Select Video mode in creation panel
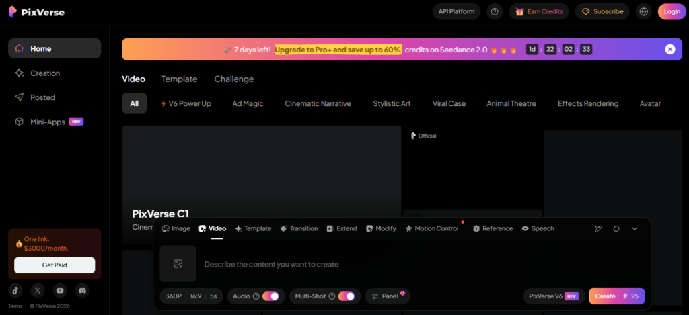Image resolution: width=689 pixels, height=315 pixels. pos(212,228)
